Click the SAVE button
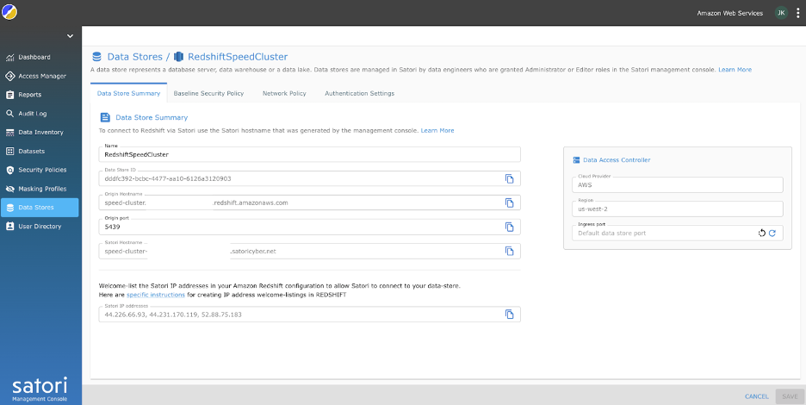Viewport: 806px width, 405px height. click(x=790, y=396)
